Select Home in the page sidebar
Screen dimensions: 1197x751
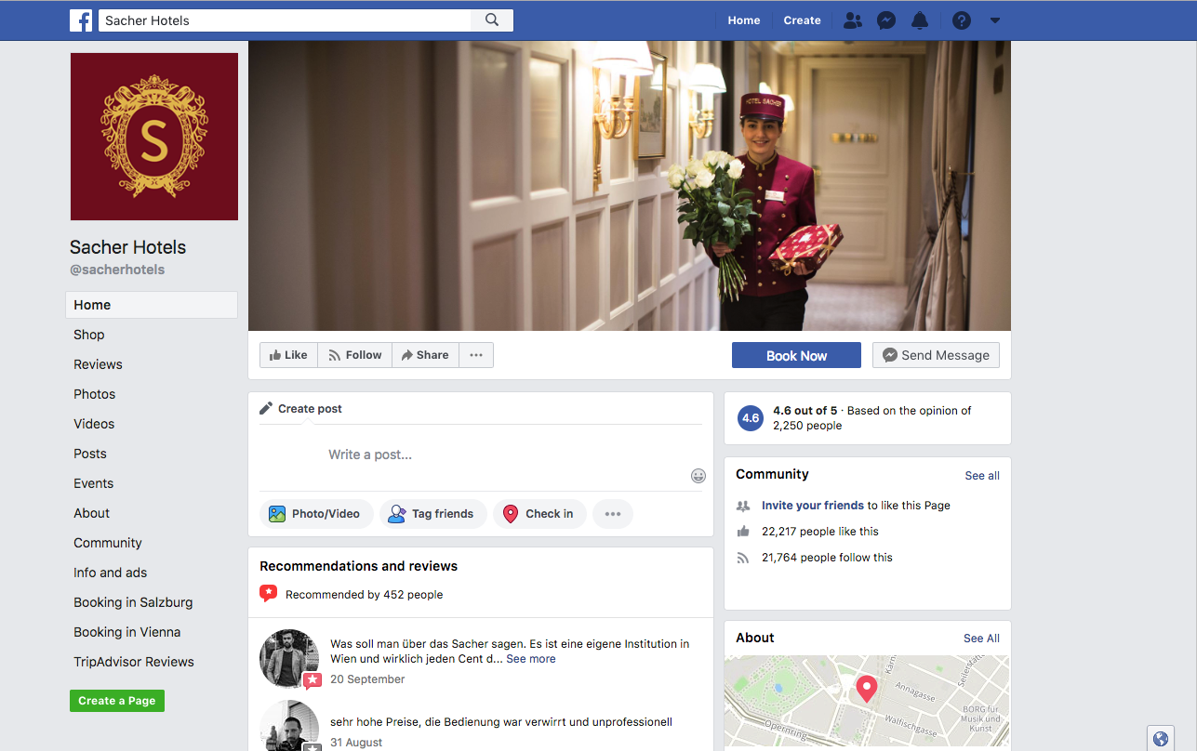[x=152, y=305]
